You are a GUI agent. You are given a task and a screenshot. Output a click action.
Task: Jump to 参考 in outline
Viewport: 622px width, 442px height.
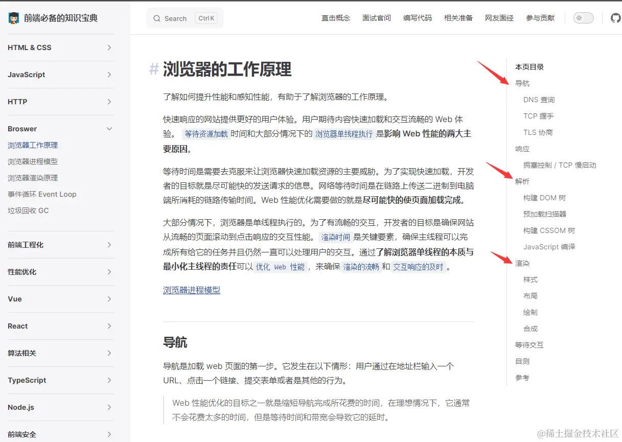tap(522, 378)
